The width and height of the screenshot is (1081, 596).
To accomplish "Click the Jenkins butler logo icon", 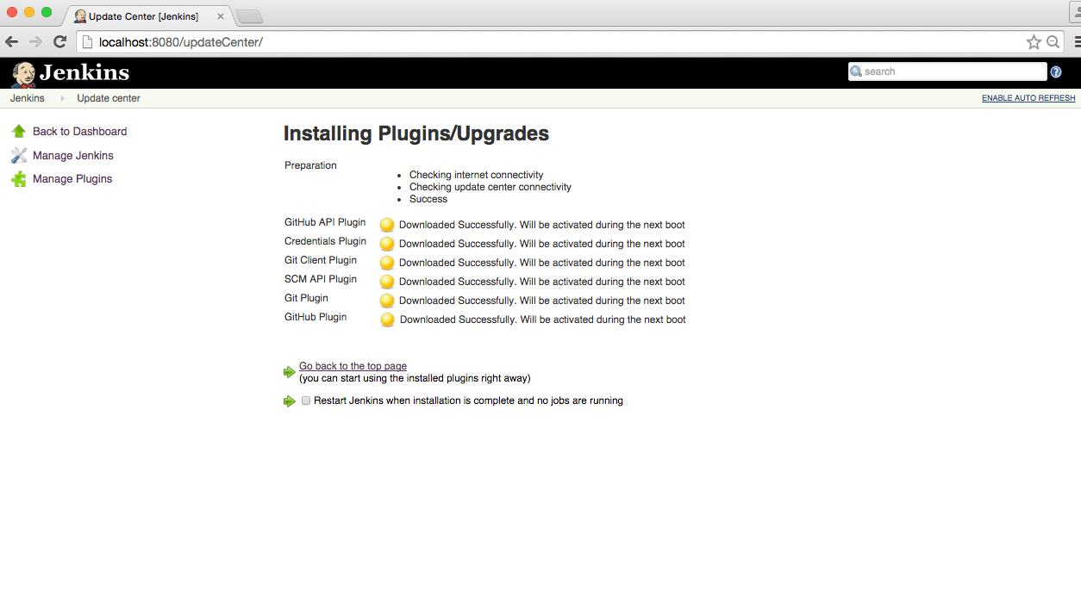I will tap(23, 74).
